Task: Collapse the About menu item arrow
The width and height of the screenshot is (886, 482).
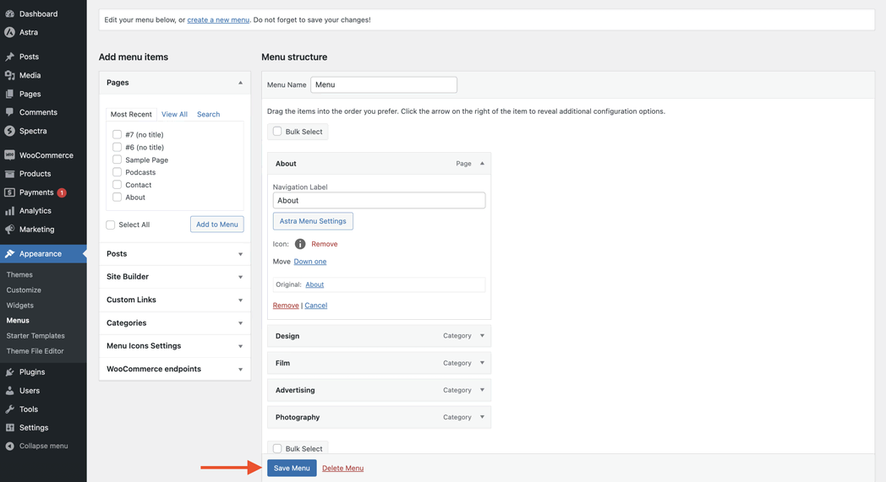Action: coord(482,164)
